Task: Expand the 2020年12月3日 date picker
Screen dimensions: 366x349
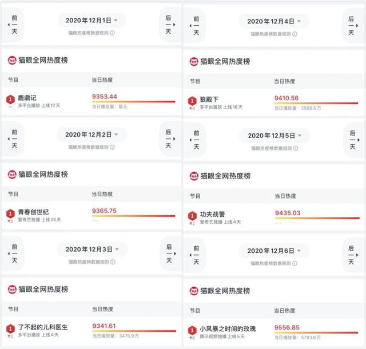Action: (x=92, y=249)
